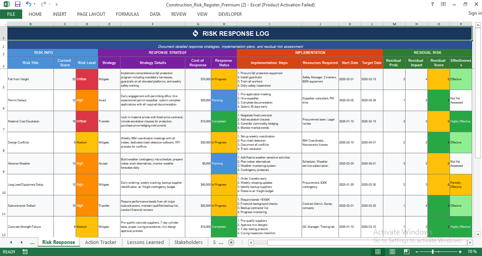Open the REVIEW ribbon tab

[x=179, y=14]
